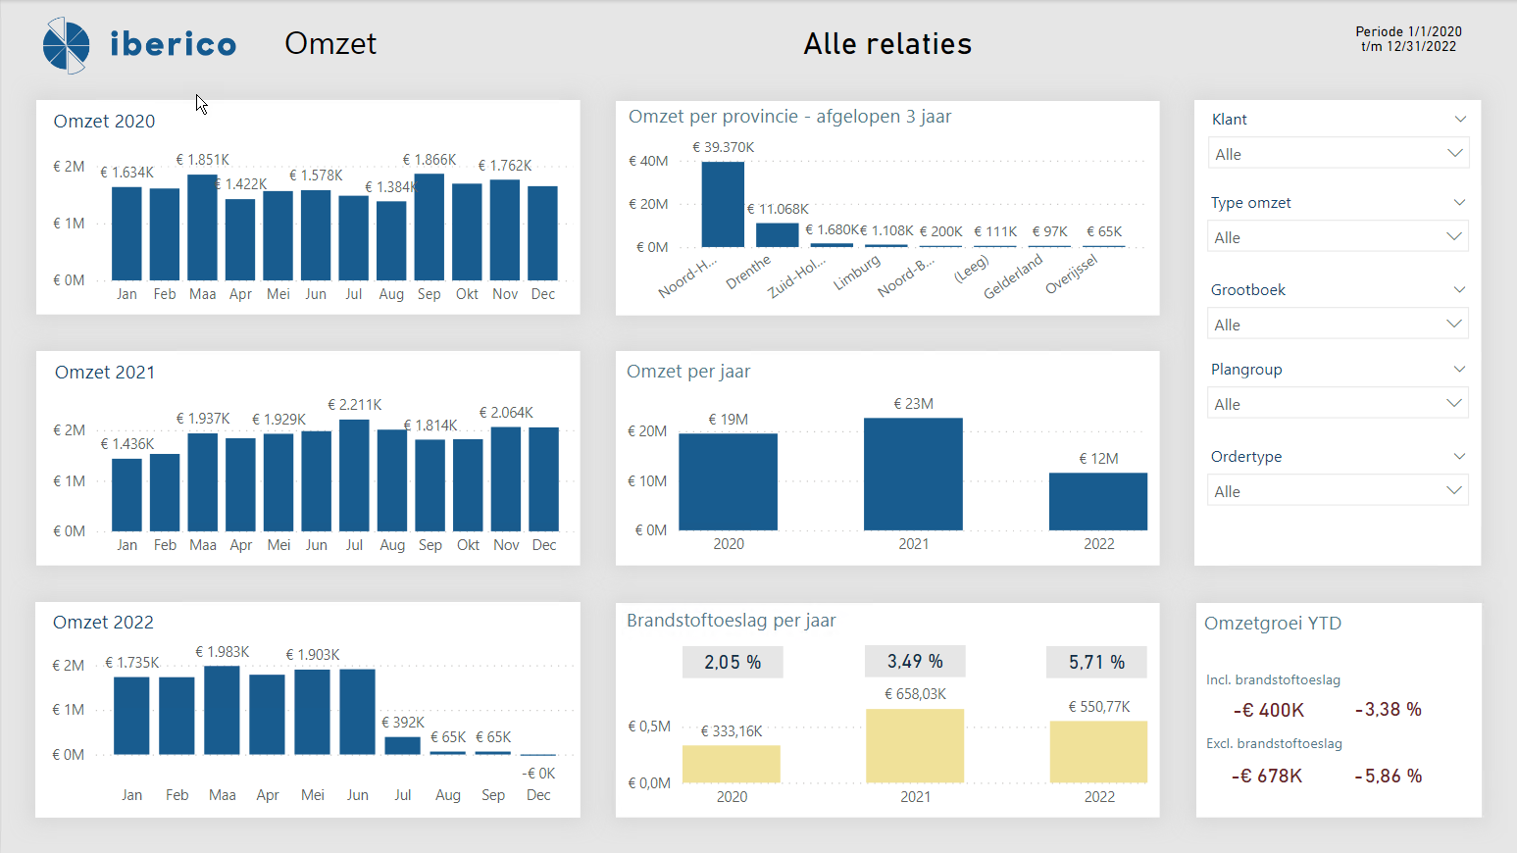Collapse the Grootboek slicer header chevron
Screen dimensions: 1517x853
coord(1459,289)
